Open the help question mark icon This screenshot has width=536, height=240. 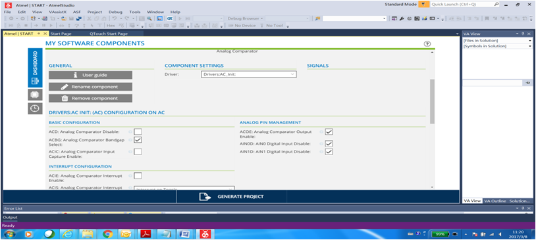(427, 43)
